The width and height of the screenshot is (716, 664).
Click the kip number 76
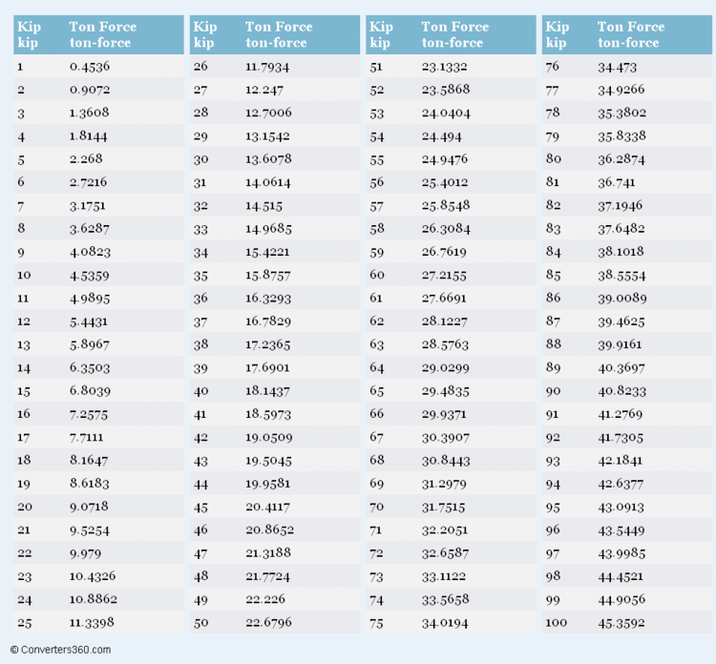pyautogui.click(x=553, y=67)
